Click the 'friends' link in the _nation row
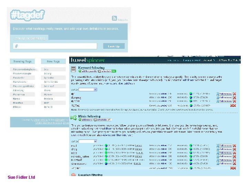 tap(138, 156)
